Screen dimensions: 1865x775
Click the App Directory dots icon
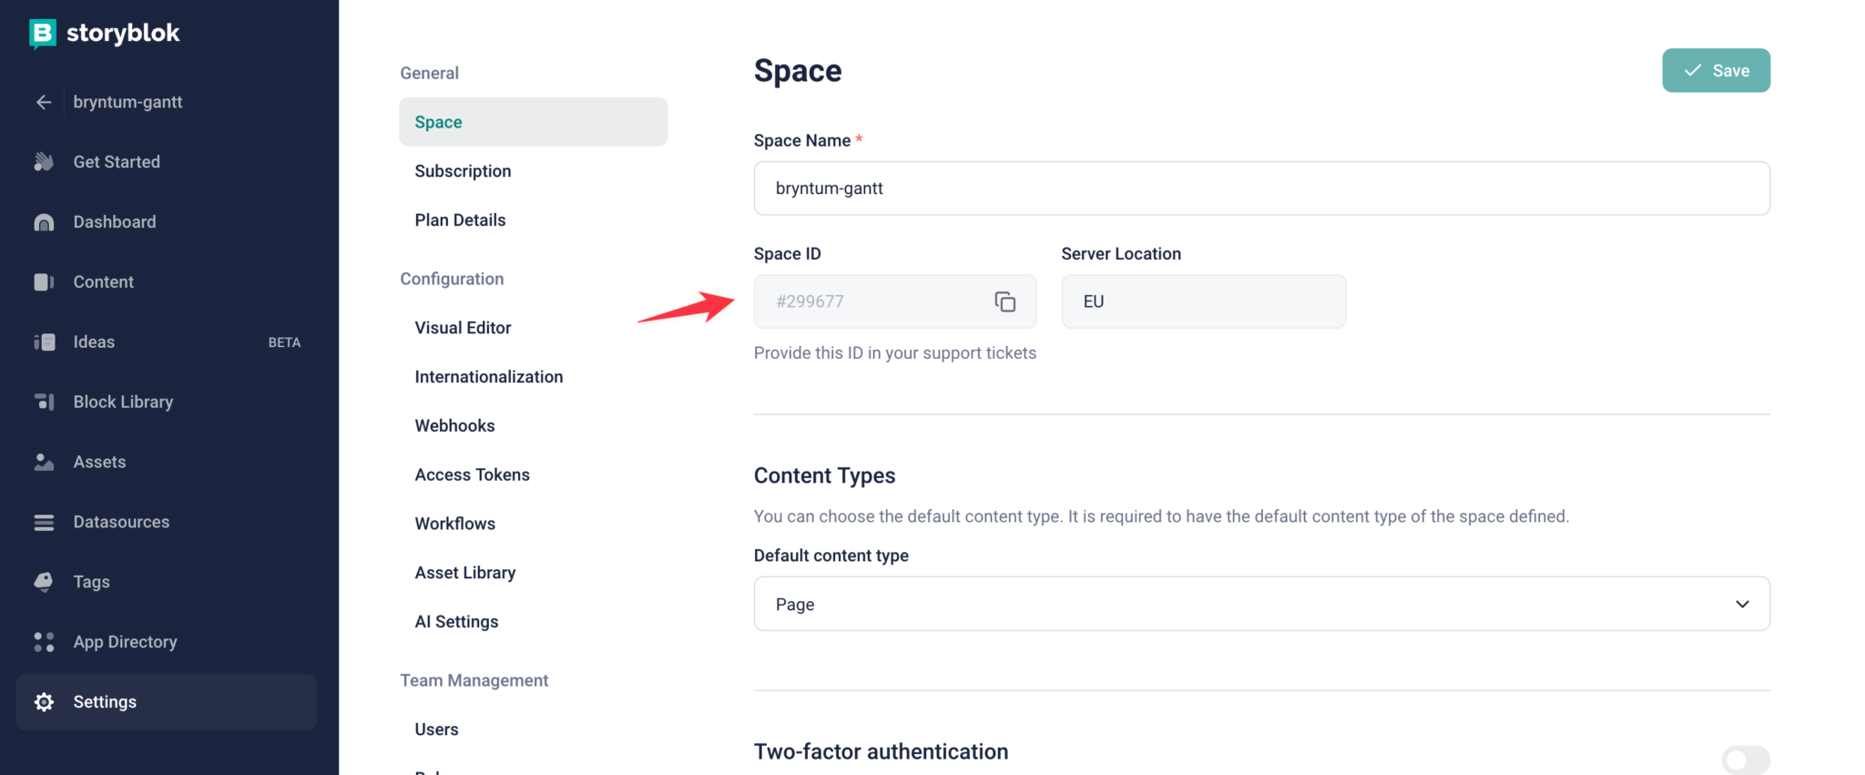(44, 642)
